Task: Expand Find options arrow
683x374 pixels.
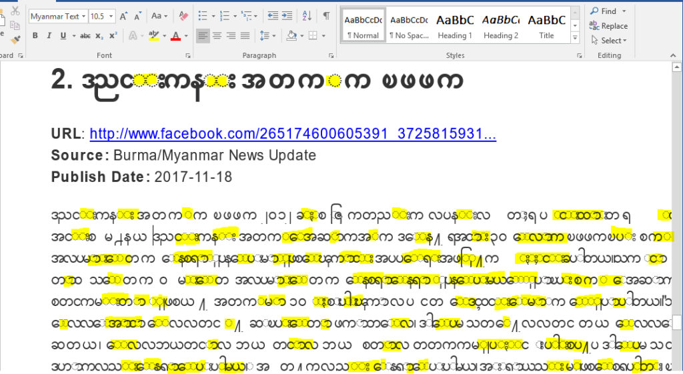Action: coord(624,11)
